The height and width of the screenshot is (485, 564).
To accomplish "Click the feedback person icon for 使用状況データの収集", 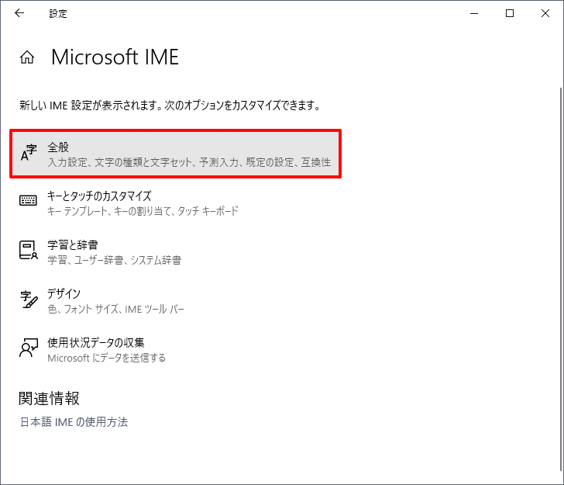I will point(29,348).
